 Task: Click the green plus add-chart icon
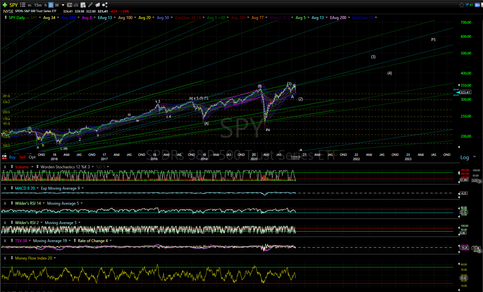pyautogui.click(x=5, y=5)
